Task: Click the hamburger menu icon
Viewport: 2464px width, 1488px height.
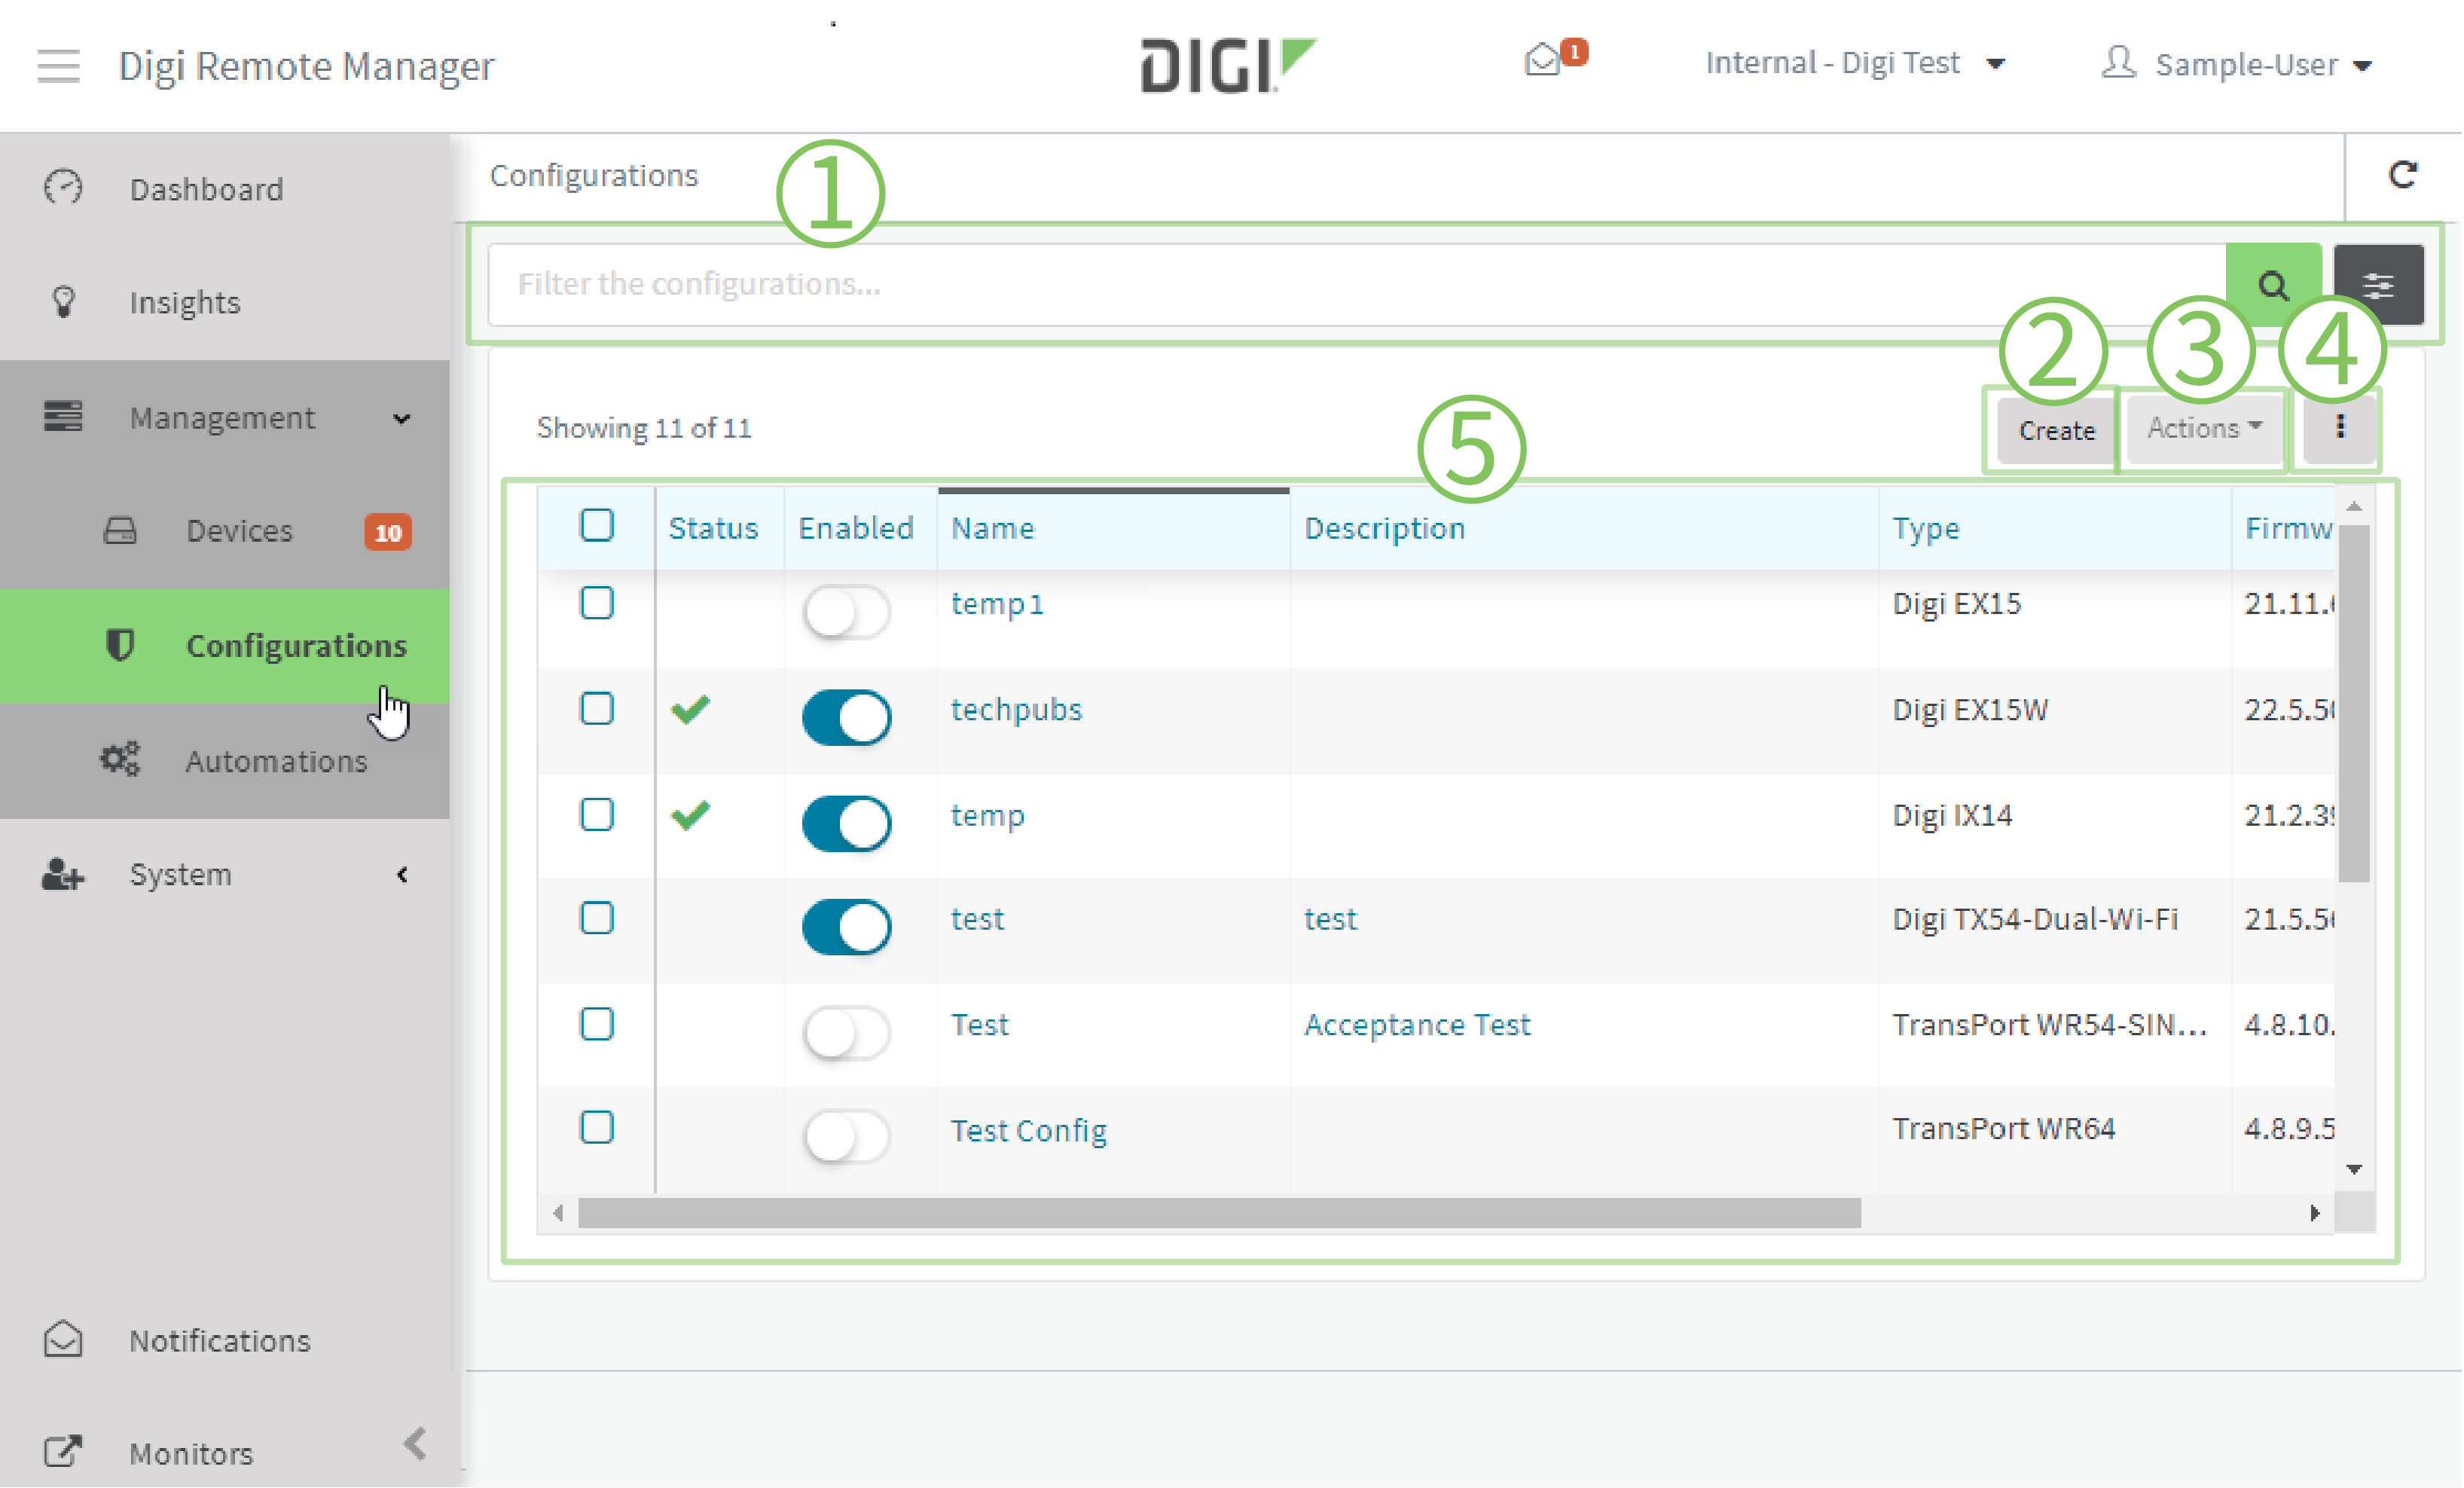Action: 58,66
